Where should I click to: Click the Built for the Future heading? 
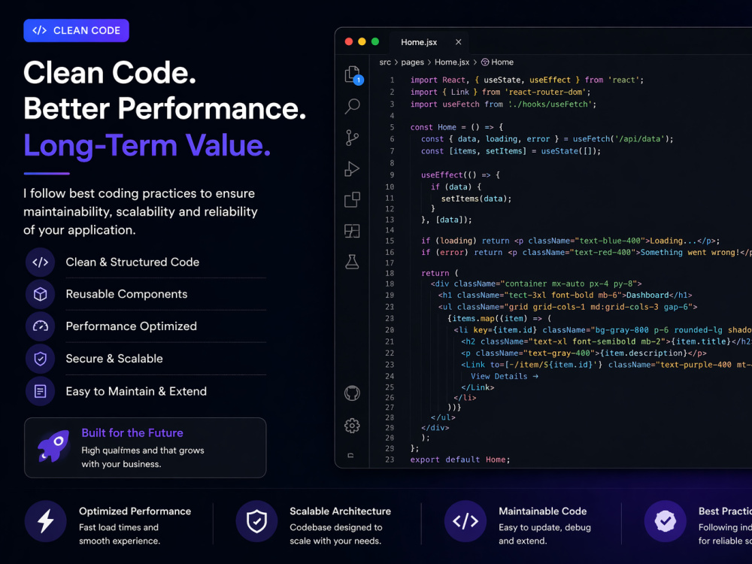(132, 433)
